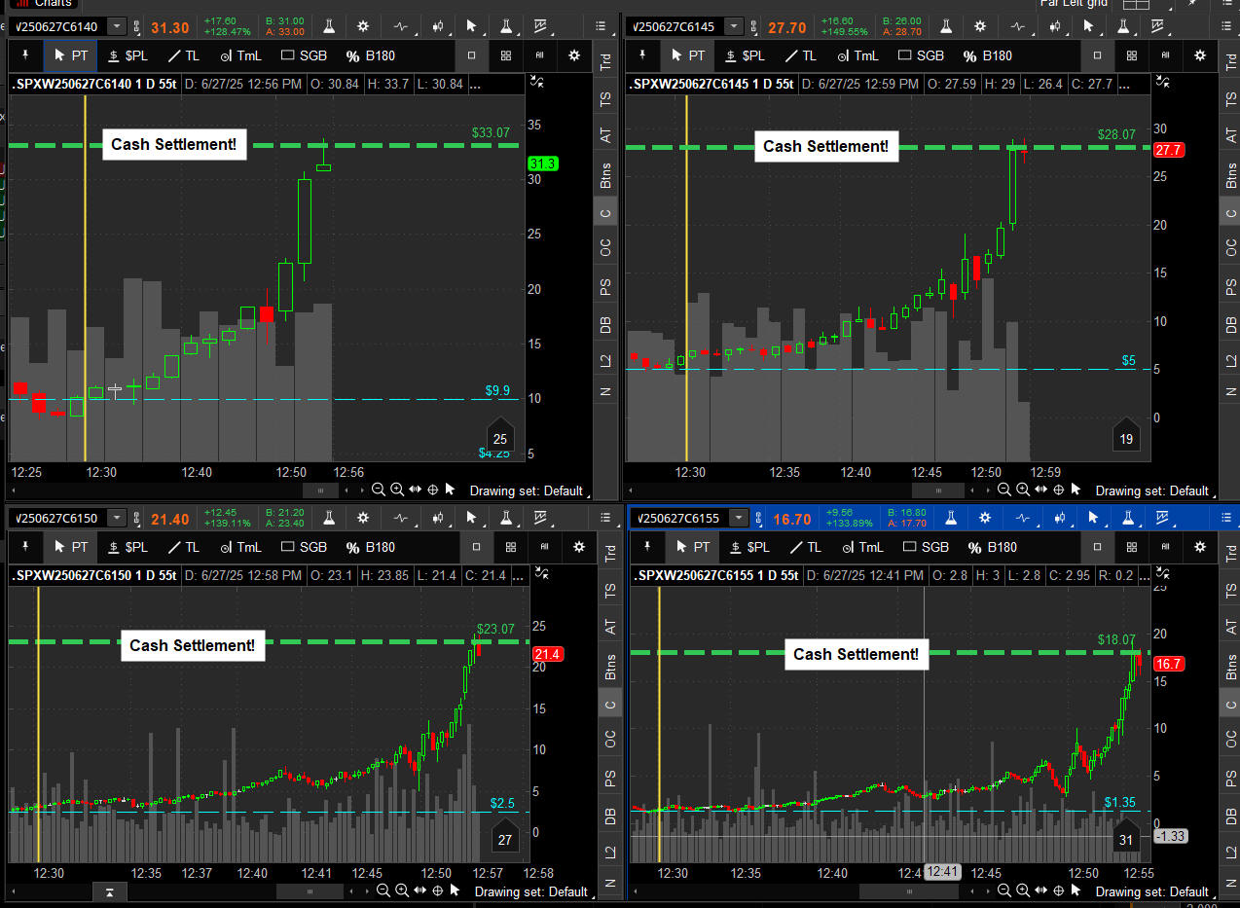Screen dimensions: 1240x908
Task: Toggle four-square grid view in C6145 toolbar
Action: coord(1131,55)
